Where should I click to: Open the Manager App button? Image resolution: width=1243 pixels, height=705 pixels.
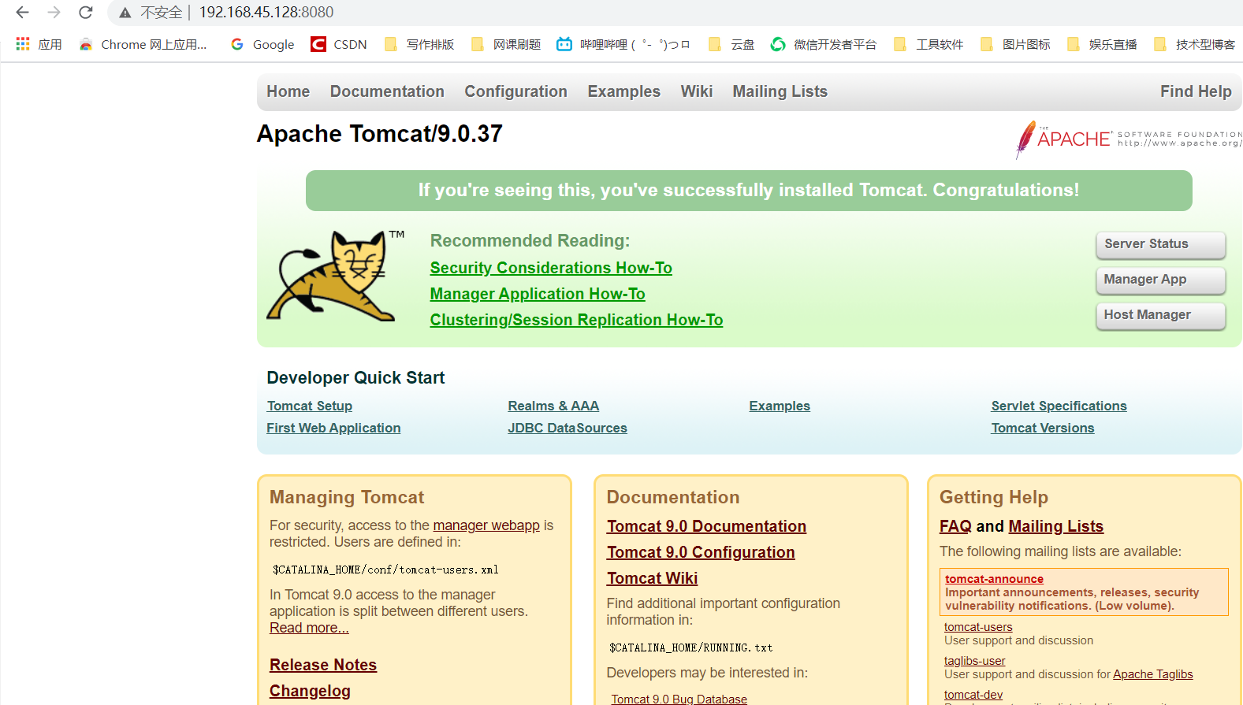pos(1159,280)
